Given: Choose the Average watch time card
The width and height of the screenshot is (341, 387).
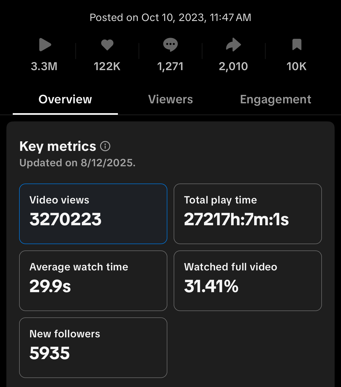Looking at the screenshot, I should coord(93,281).
